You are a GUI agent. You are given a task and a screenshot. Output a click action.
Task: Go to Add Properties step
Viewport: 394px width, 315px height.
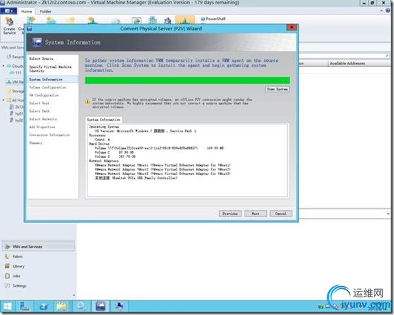pos(42,127)
